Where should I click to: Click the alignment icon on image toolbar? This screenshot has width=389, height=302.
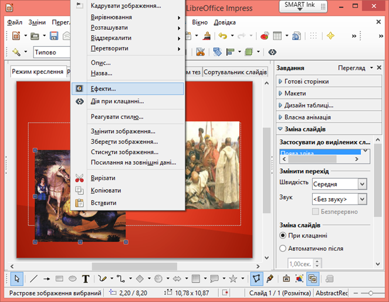click(x=231, y=52)
